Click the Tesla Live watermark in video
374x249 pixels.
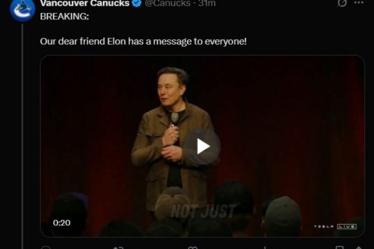(x=335, y=227)
